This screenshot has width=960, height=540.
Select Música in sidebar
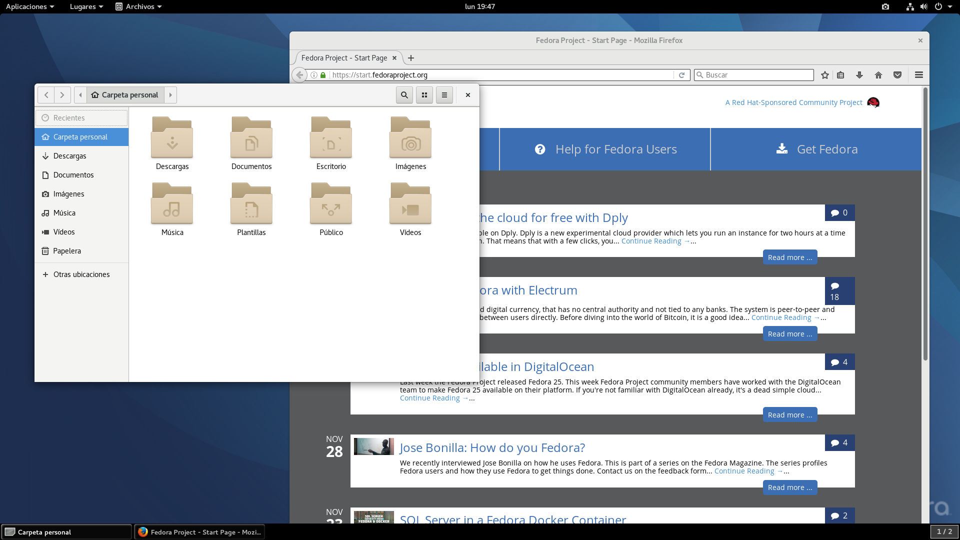point(81,213)
